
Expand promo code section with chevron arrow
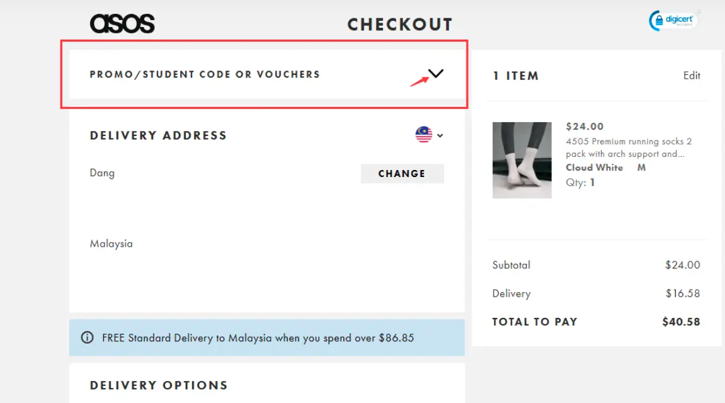pos(436,74)
